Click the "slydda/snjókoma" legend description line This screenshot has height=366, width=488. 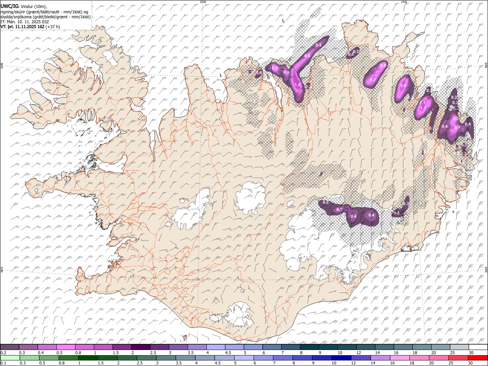[x=45, y=17]
